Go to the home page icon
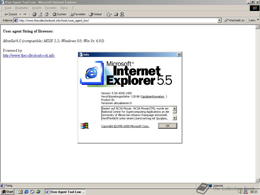This screenshot has width=260, height=195. [x=46, y=14]
